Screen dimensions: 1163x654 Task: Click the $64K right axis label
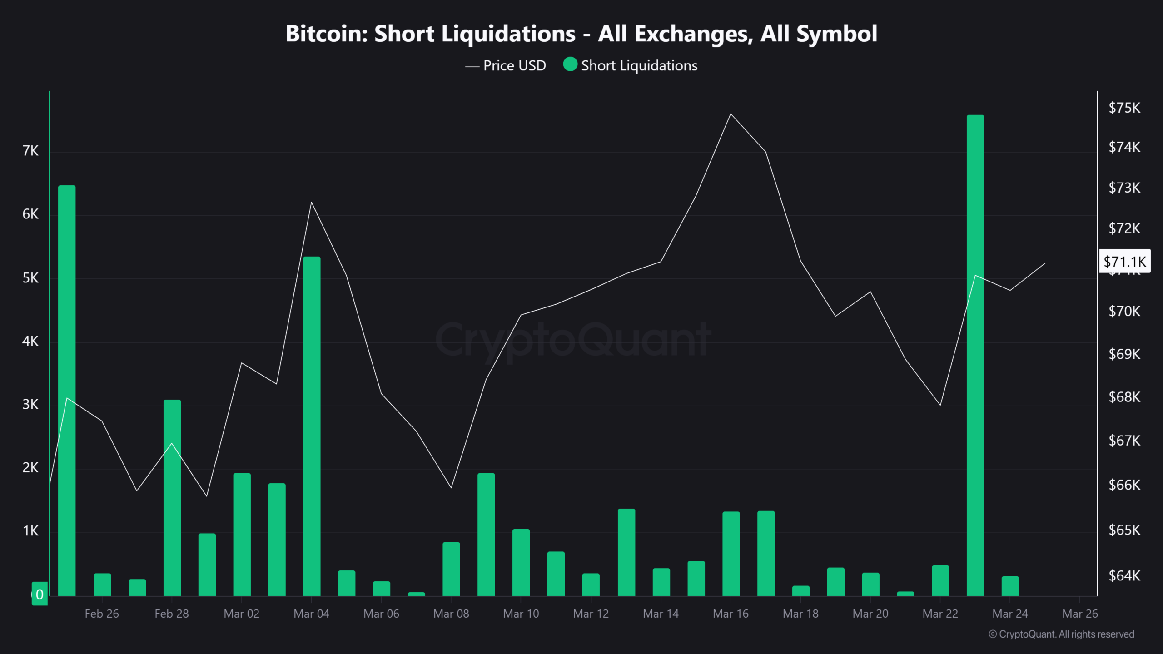click(x=1124, y=575)
